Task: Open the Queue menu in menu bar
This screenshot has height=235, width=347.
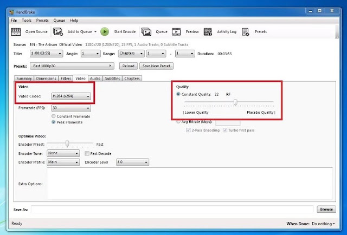Action: tap(59, 21)
